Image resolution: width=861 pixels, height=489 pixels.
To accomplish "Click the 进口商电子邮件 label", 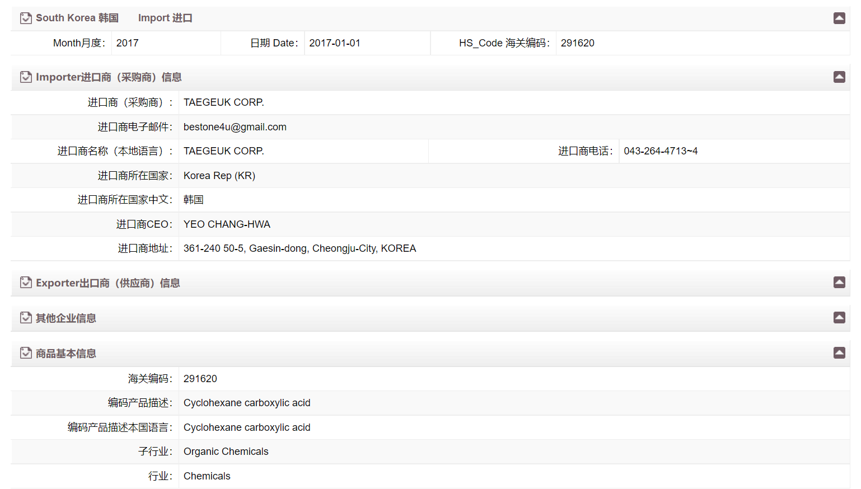I will pos(135,127).
